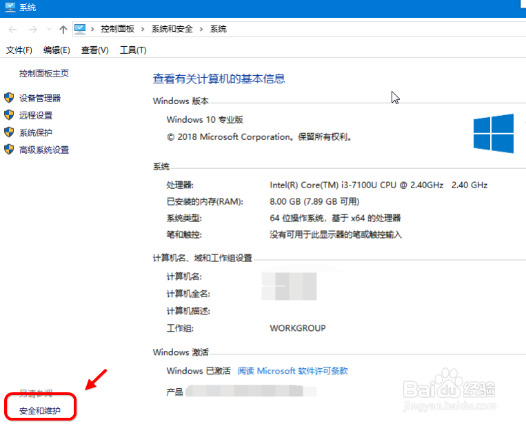Click the 计算机描述: label

188,311
